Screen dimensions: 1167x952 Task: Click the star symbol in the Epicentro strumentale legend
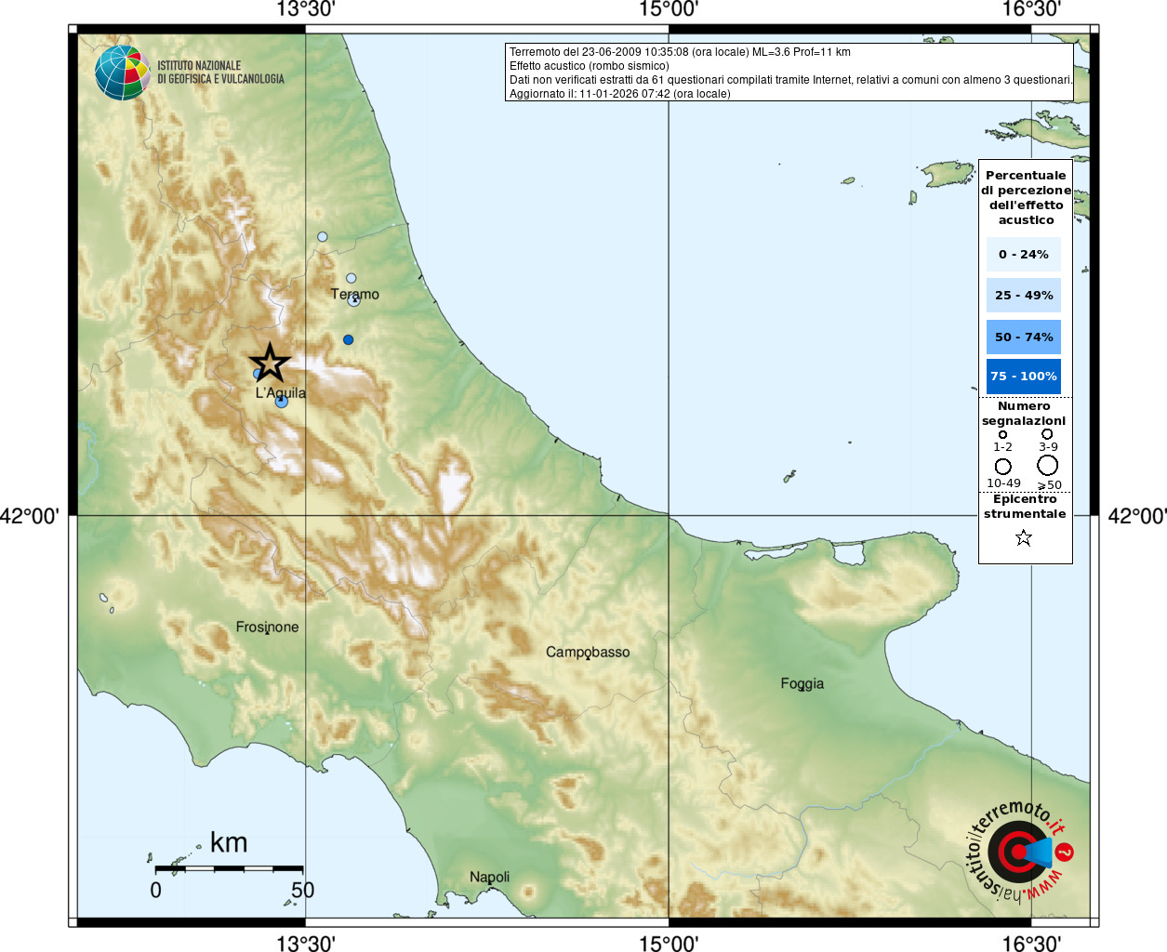click(x=1024, y=537)
